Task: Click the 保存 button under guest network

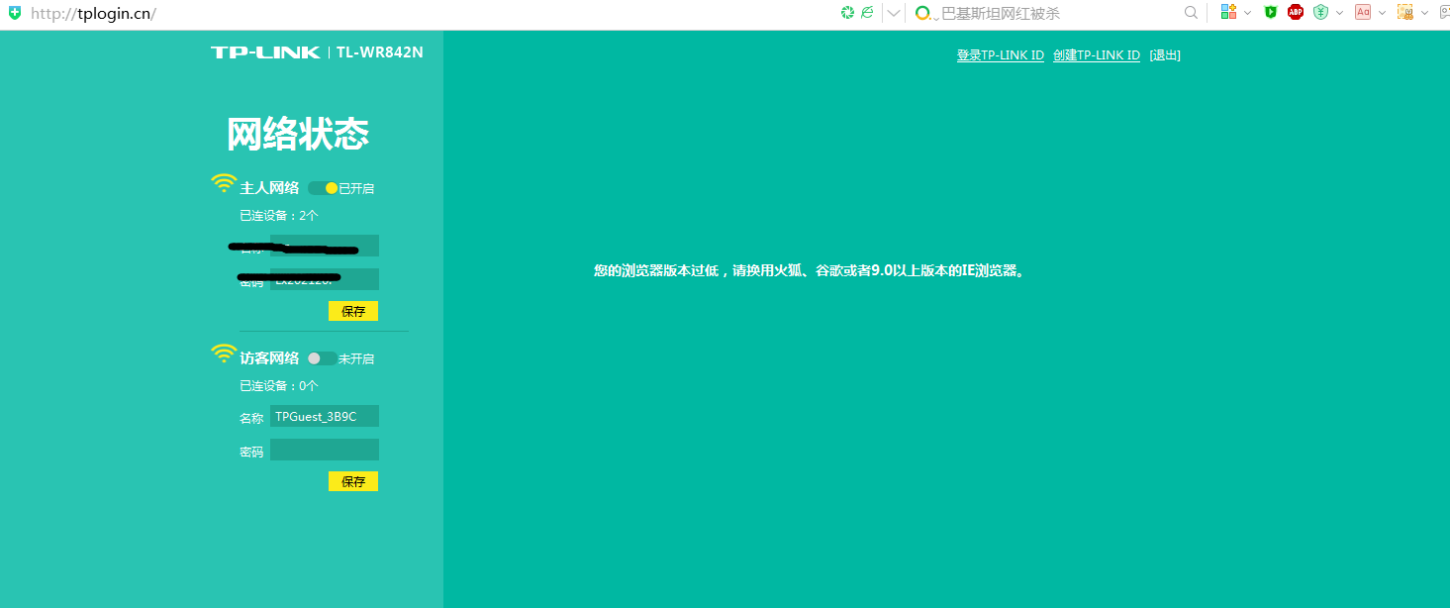Action: 352,480
